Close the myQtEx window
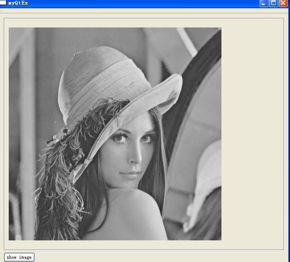This screenshot has width=290, height=262. click(283, 3)
